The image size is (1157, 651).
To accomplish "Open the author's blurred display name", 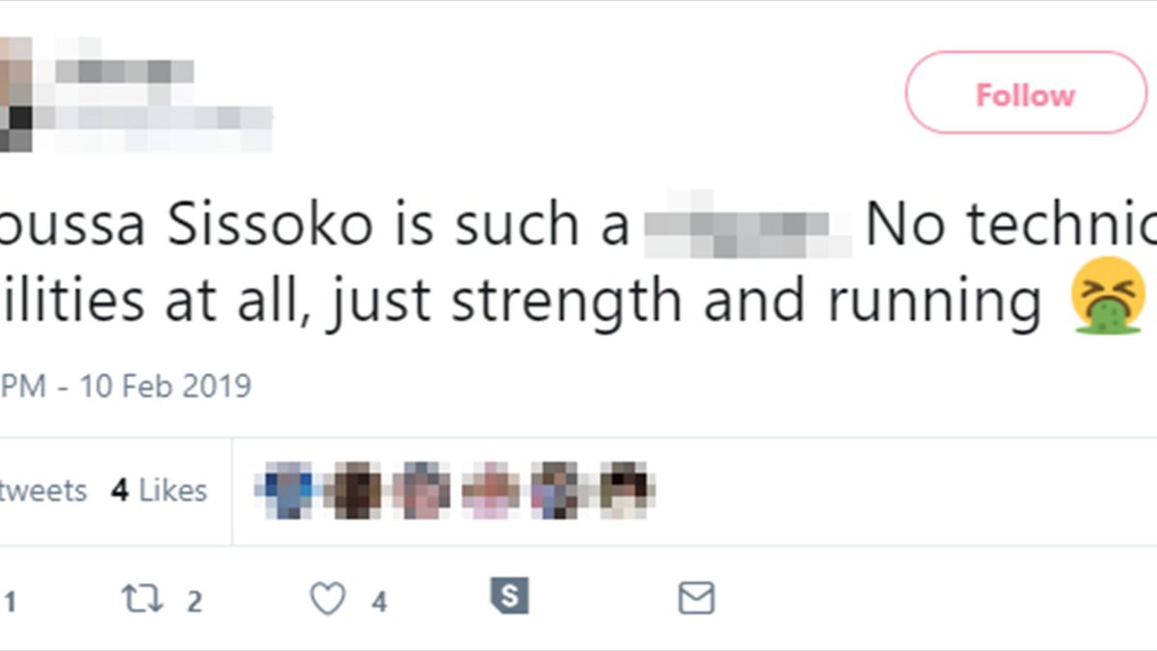I will point(125,72).
